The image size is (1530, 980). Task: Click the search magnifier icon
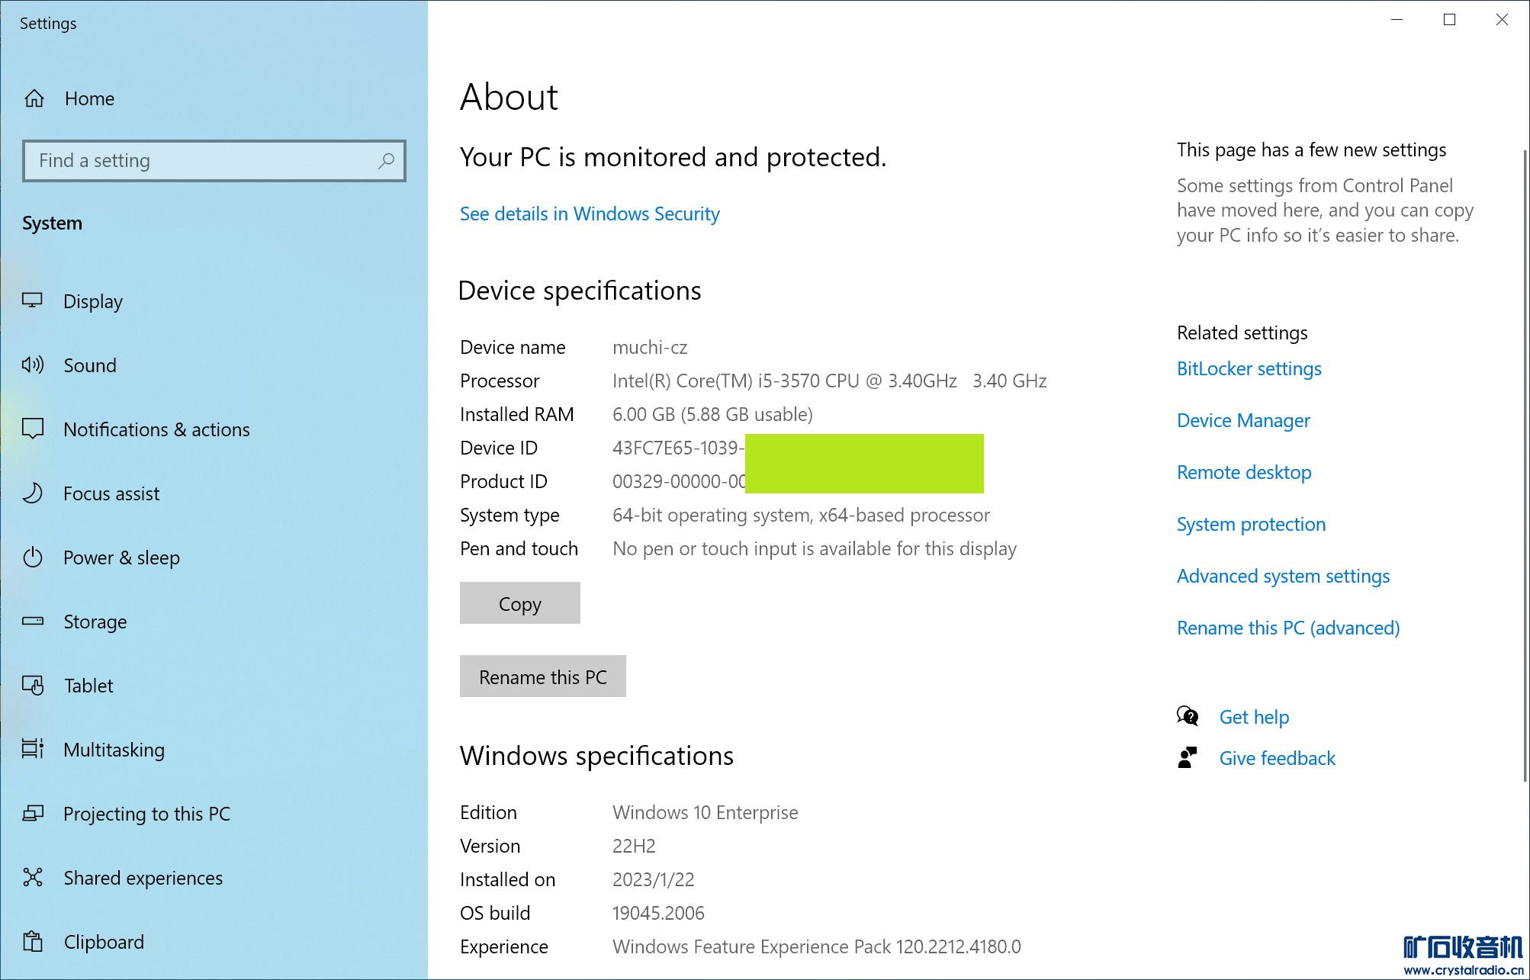tap(386, 161)
